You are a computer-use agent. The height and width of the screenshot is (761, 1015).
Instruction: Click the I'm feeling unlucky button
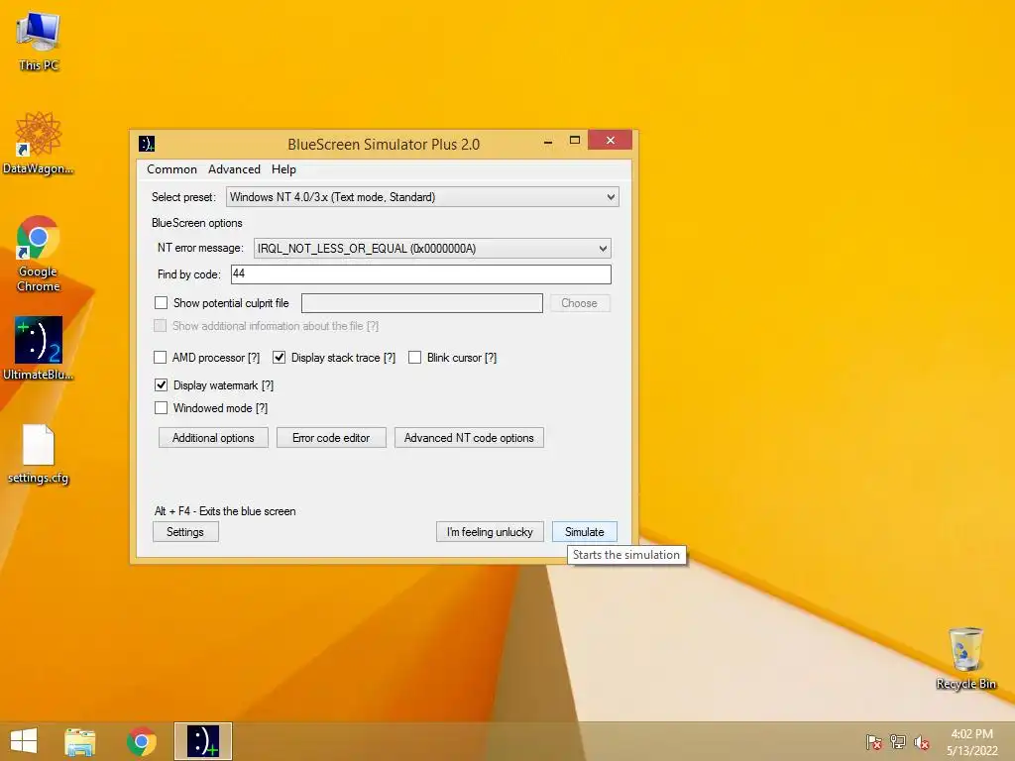click(490, 532)
